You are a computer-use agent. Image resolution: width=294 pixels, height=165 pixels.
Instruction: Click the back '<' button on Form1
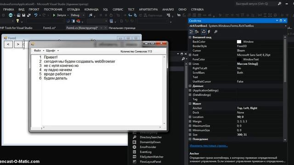(x=8, y=44)
